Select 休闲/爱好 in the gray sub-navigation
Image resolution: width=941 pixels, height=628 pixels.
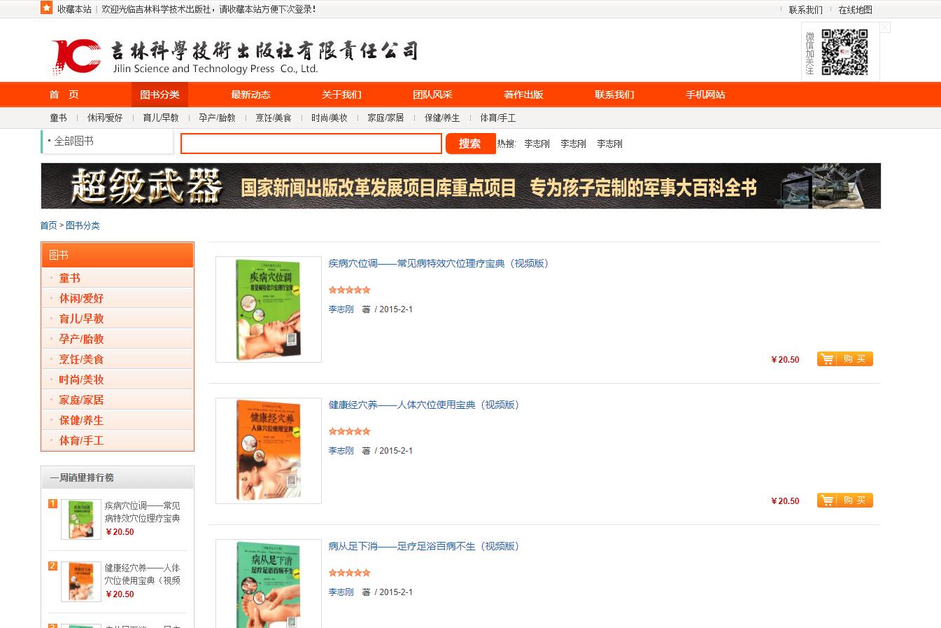pyautogui.click(x=105, y=118)
